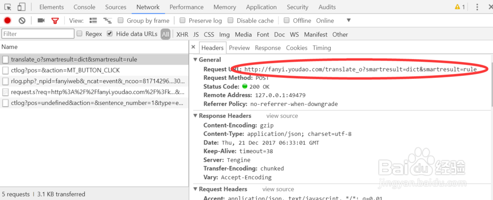This screenshot has height=200, width=493.
Task: Filter requests by Doc
Action: 280,34
